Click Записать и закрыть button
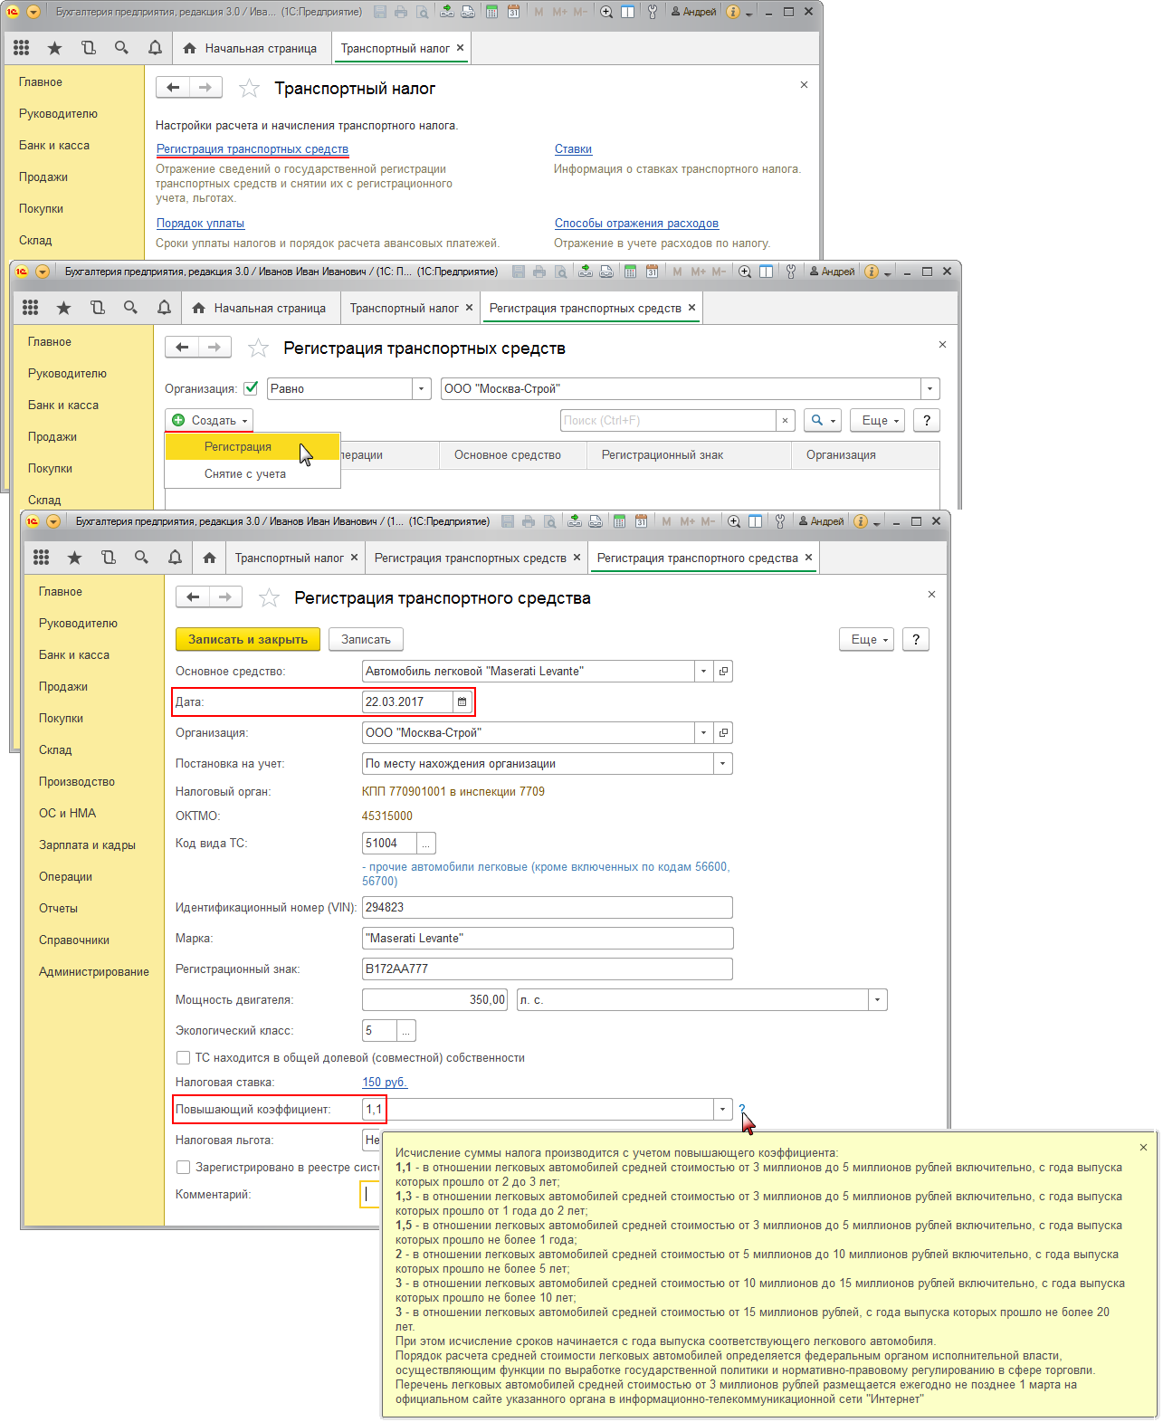The width and height of the screenshot is (1163, 1422). [x=248, y=639]
